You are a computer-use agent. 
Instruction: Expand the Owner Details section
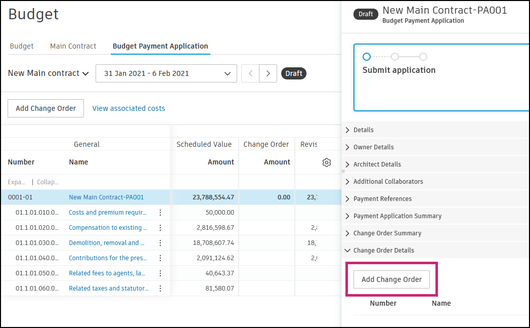click(373, 147)
